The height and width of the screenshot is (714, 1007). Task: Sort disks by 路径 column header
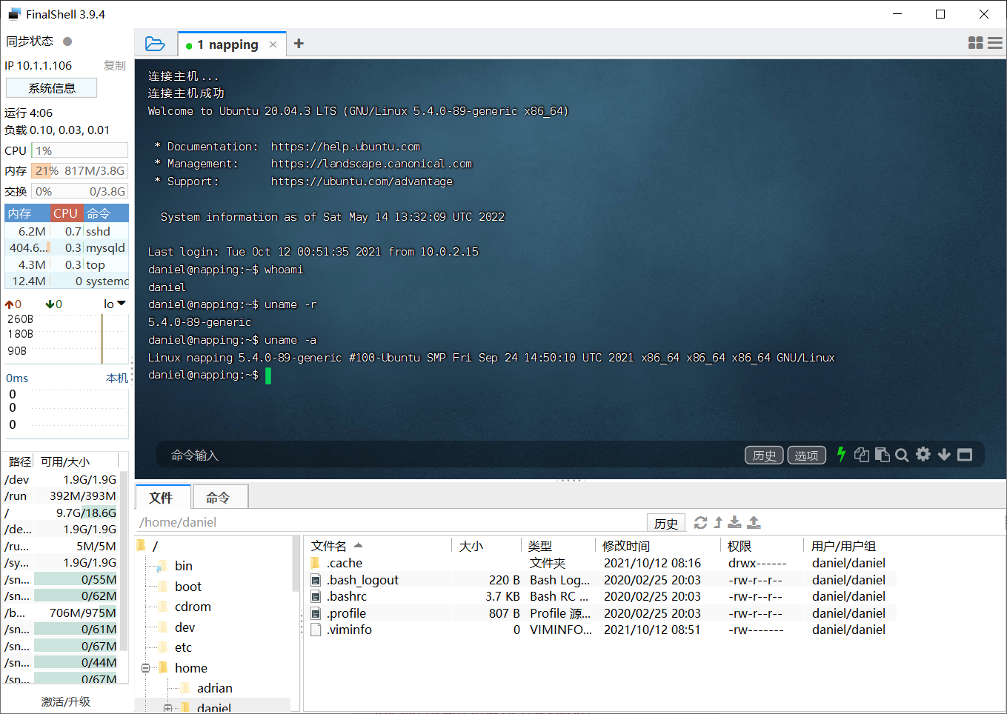coord(20,461)
